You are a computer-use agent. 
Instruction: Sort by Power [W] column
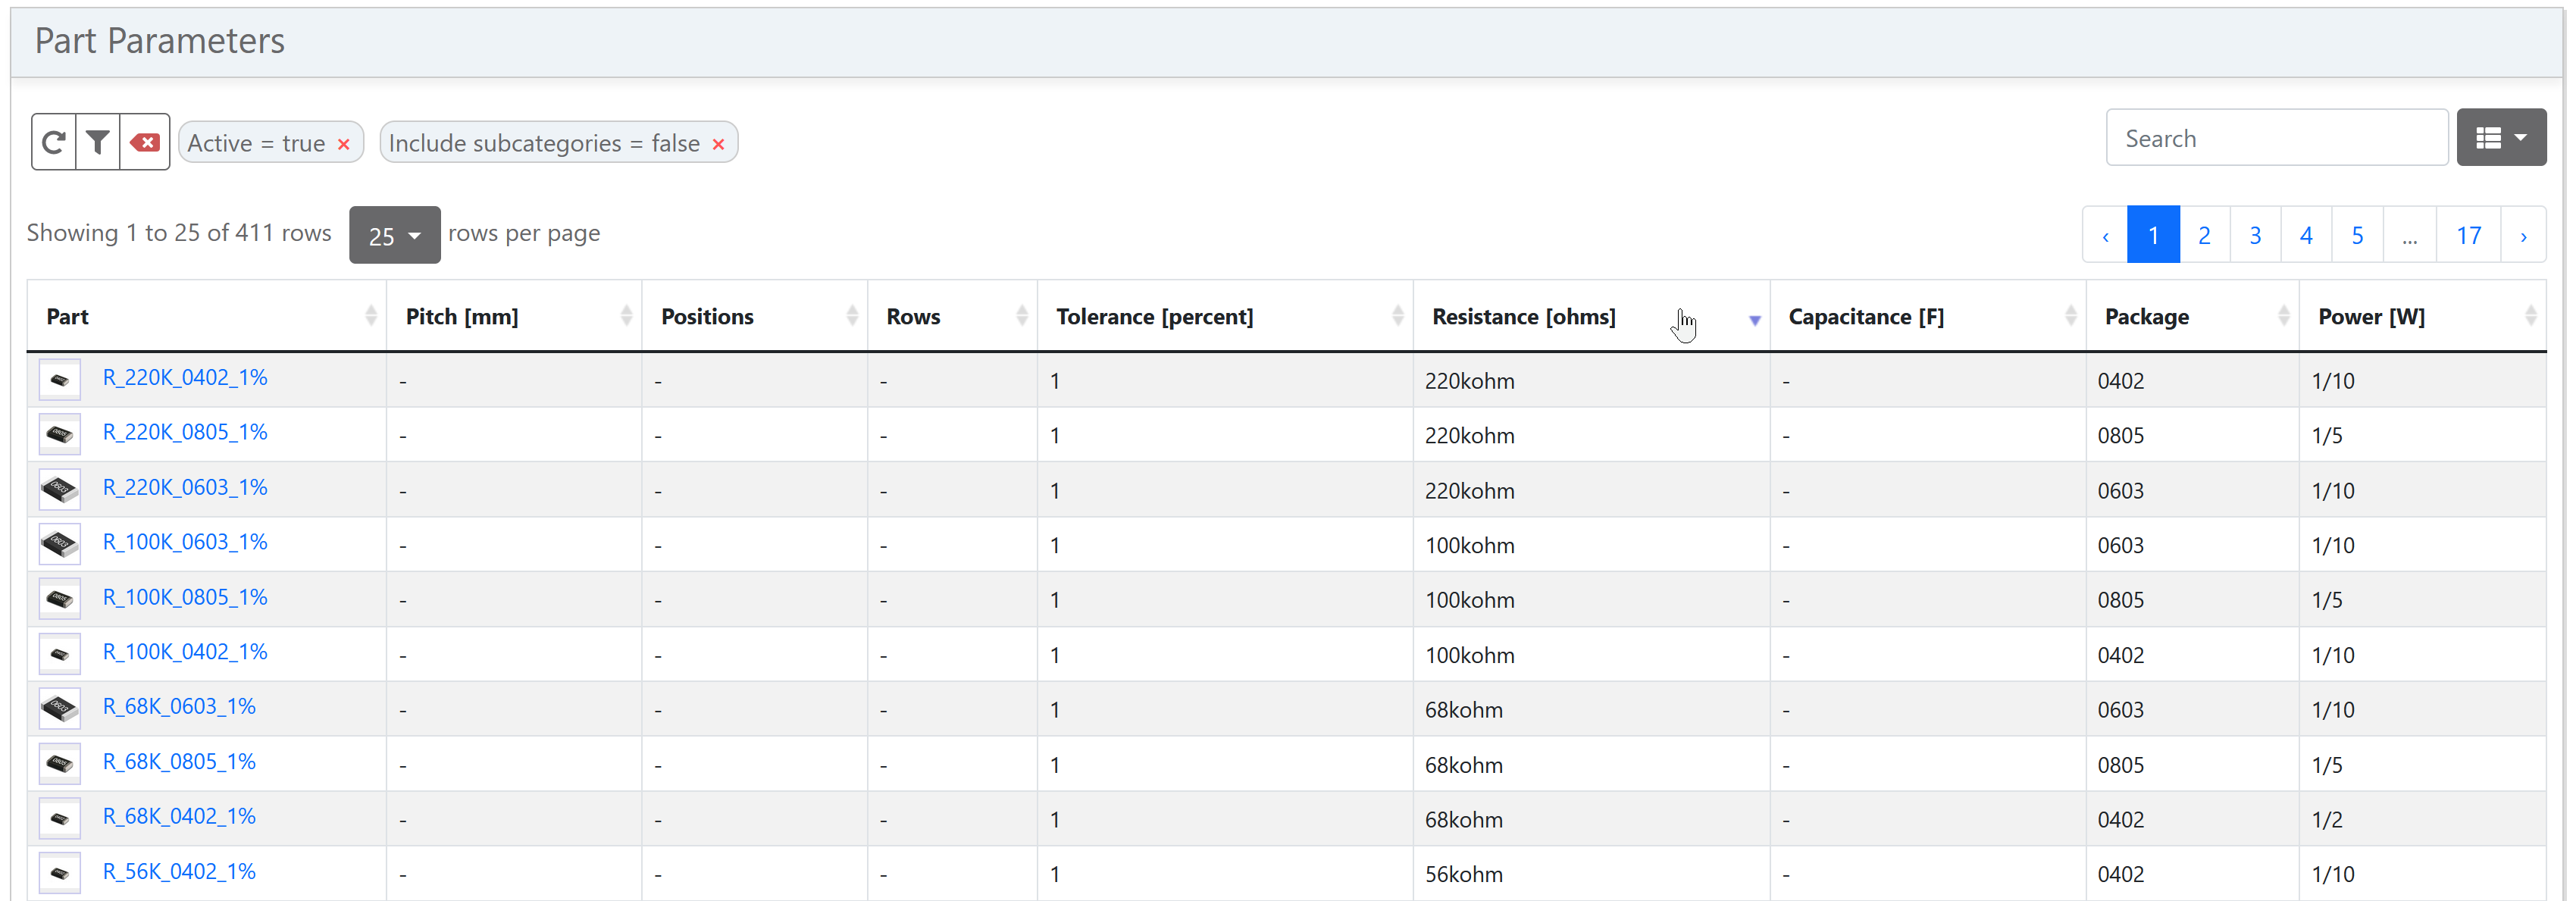pos(2371,317)
